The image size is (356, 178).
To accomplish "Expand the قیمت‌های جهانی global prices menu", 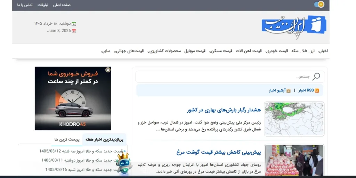I will pyautogui.click(x=129, y=51).
